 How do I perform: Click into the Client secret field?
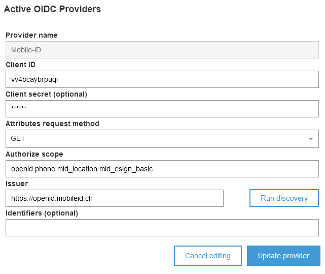click(x=162, y=109)
